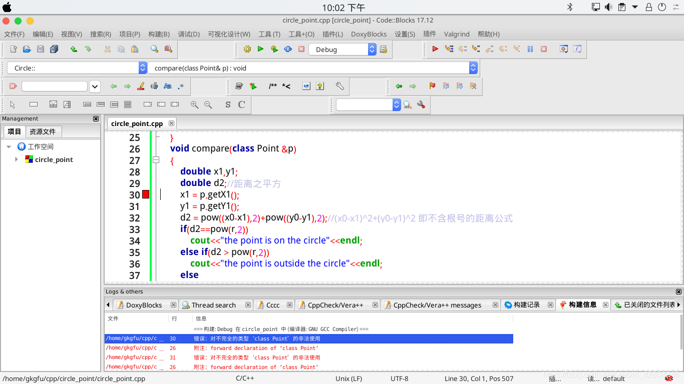Close the Management panel
The image size is (684, 384).
(96, 118)
